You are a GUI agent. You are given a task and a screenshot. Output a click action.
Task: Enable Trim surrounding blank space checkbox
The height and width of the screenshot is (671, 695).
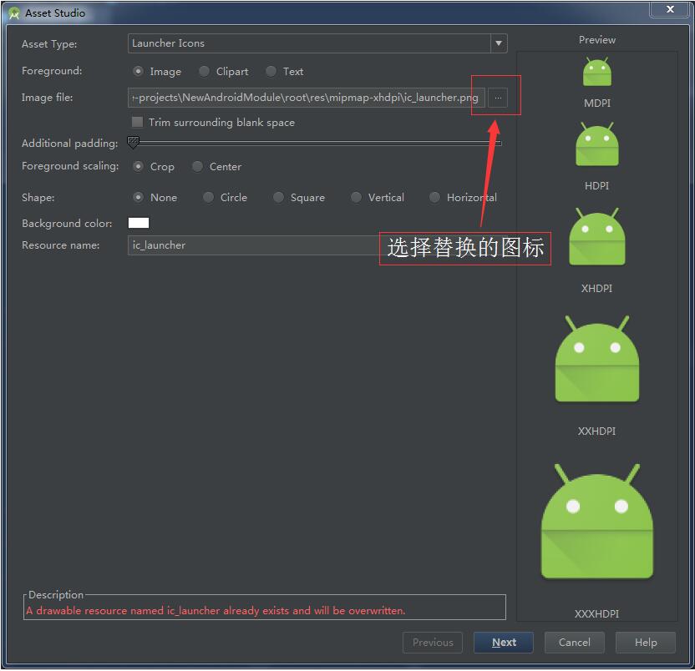pyautogui.click(x=137, y=122)
